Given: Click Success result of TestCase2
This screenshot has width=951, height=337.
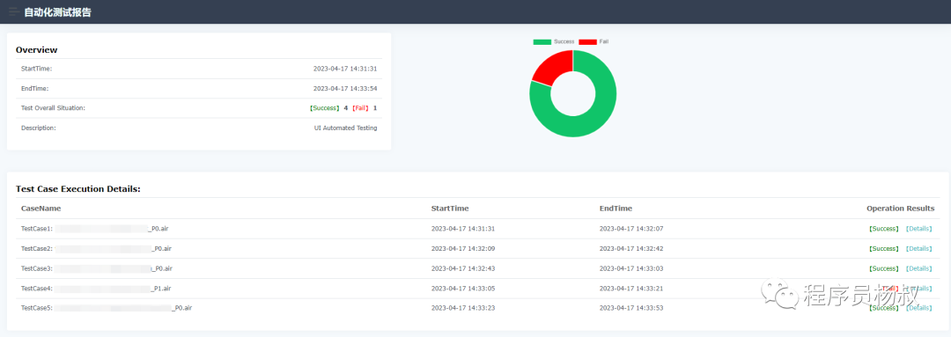Looking at the screenshot, I should [884, 248].
